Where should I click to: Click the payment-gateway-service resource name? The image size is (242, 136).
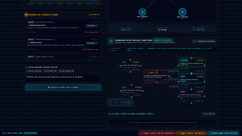pos(45,57)
